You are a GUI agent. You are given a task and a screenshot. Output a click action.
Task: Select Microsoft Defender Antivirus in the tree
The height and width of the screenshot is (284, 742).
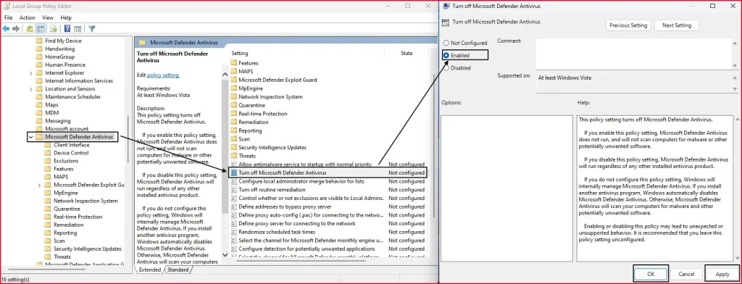tap(79, 137)
